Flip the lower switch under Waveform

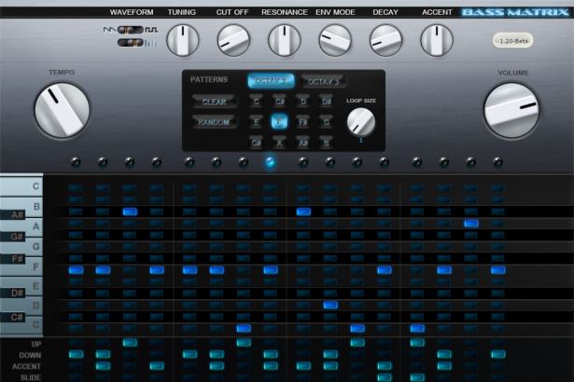point(131,42)
